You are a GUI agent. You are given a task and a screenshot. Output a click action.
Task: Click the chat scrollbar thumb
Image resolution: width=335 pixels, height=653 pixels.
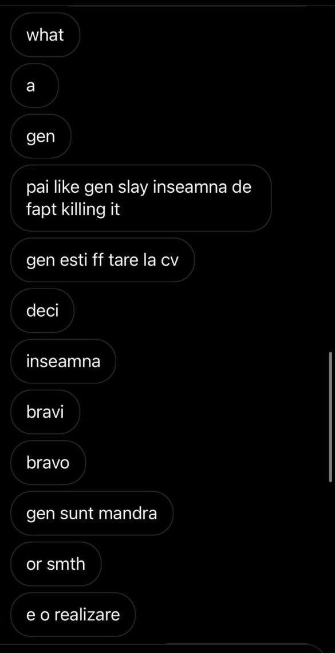point(331,417)
